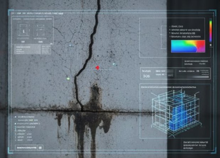Click the small icon beside bottom-left button
Viewport: 220px width, 158px height.
40,147
